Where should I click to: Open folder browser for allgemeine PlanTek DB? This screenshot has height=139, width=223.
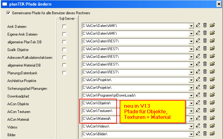212,41
